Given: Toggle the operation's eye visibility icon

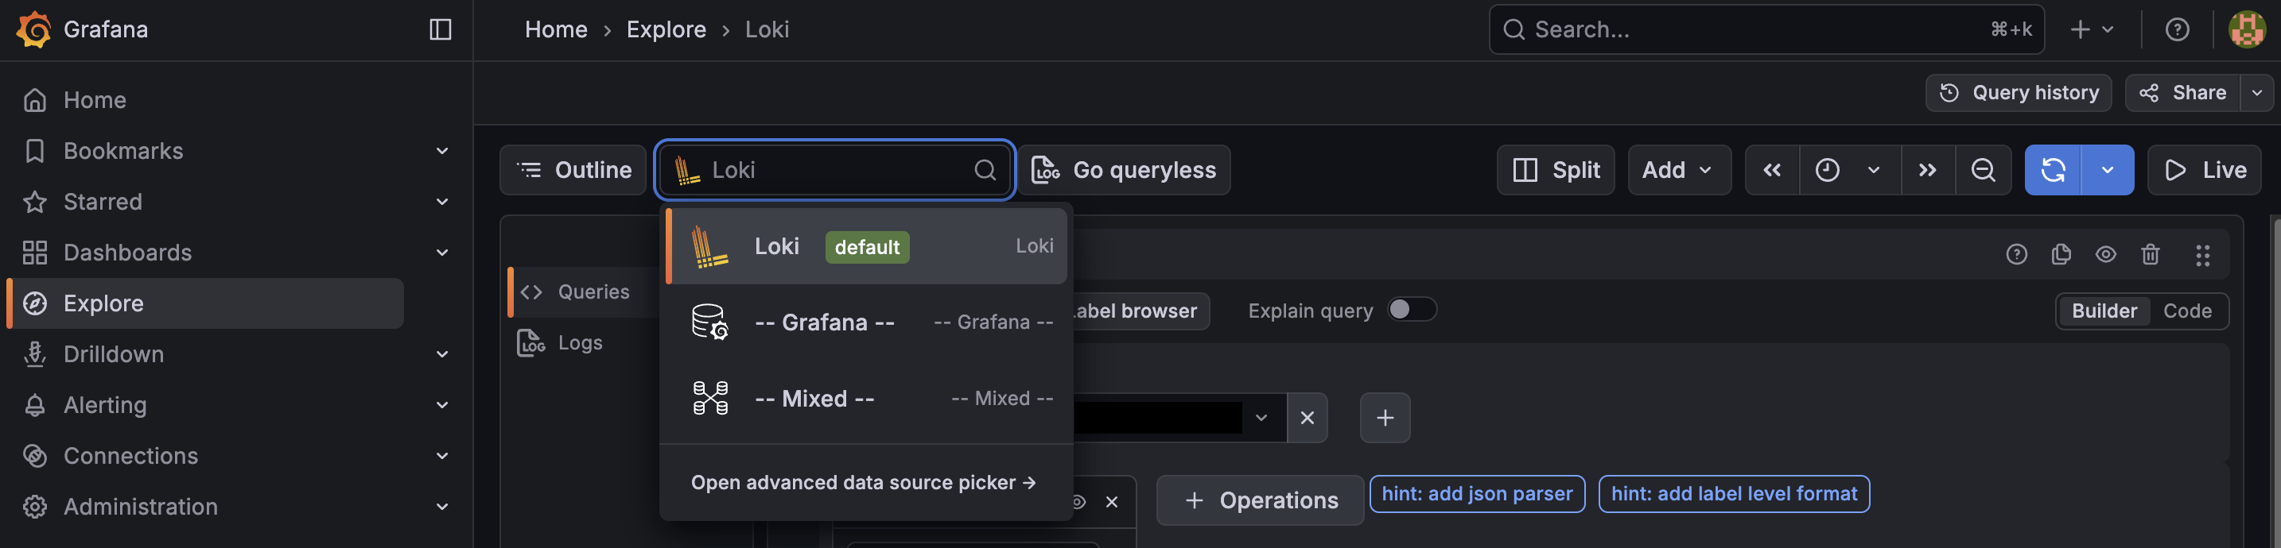Looking at the screenshot, I should click(1078, 501).
